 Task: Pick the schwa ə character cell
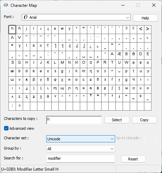coord(41,72)
